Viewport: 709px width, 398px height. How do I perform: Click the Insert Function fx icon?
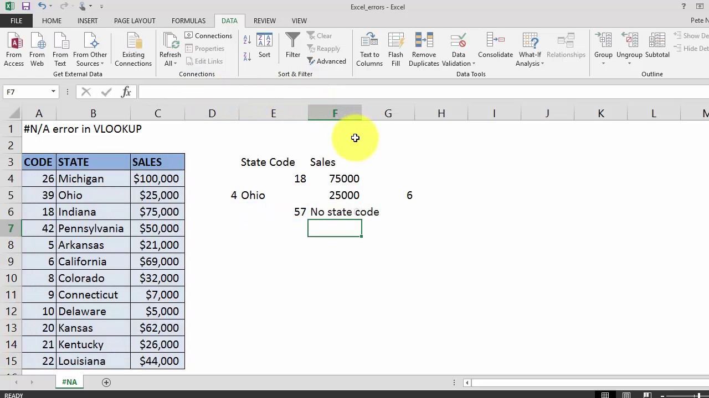[126, 92]
